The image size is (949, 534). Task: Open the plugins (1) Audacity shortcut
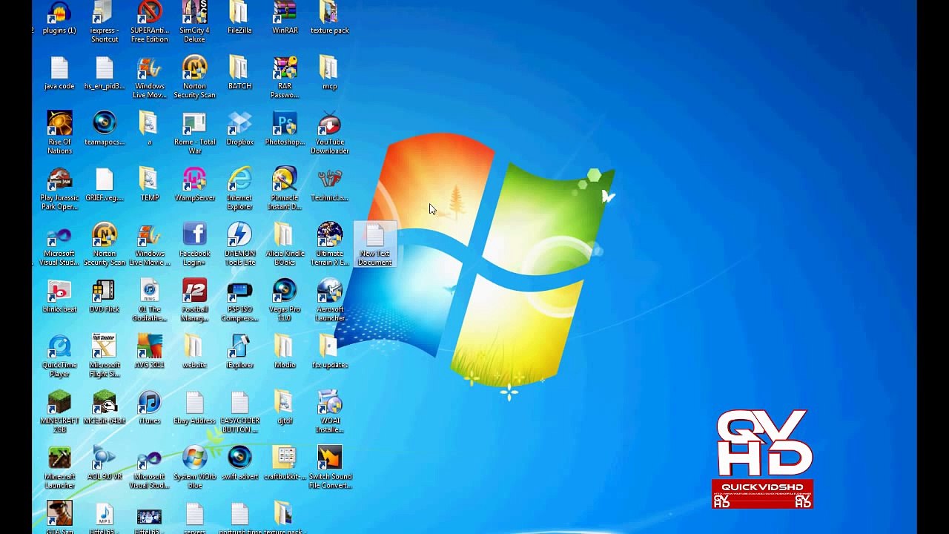(x=59, y=17)
